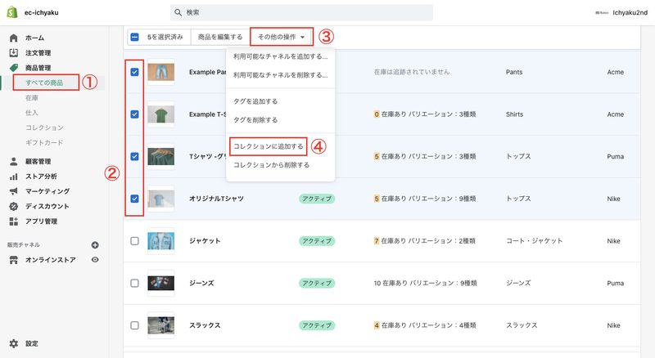655x358 pixels.
Task: Open スラックス product name
Action: 205,325
